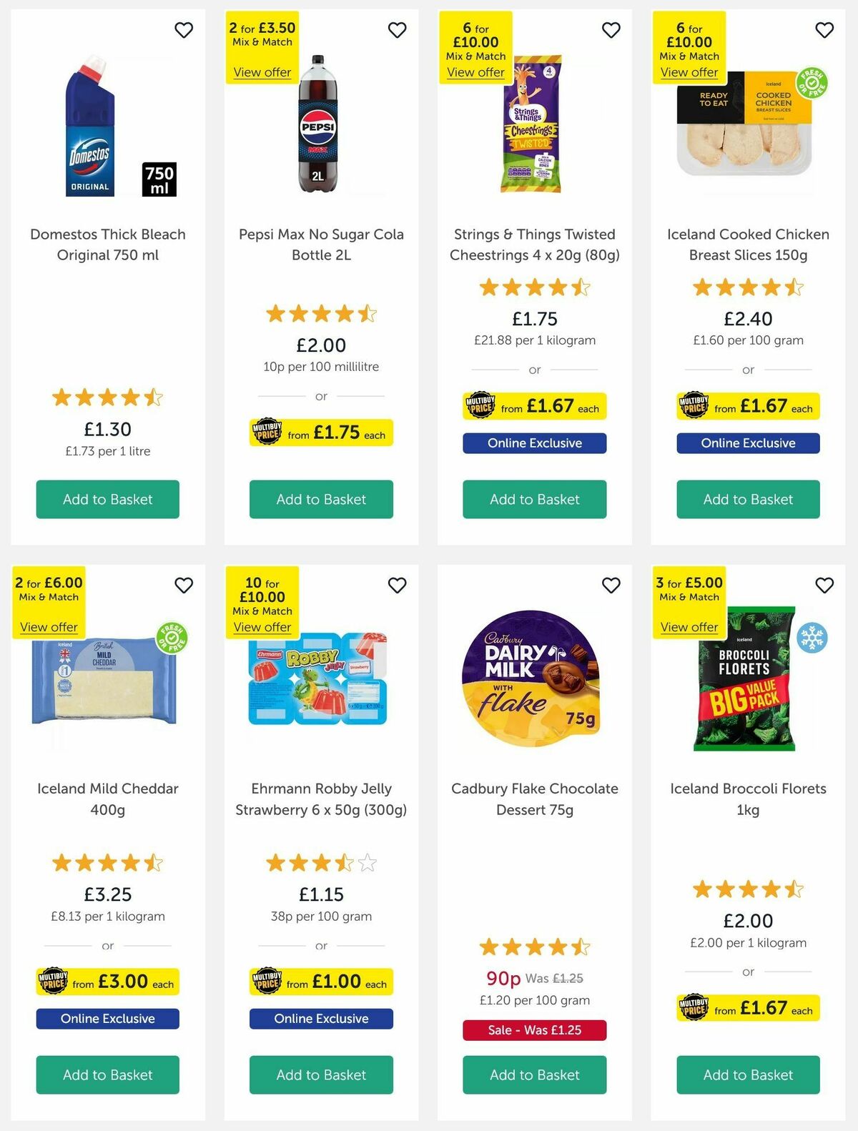Open the 10 for £10.00 Robby Jelly View offer link
858x1131 pixels.
pyautogui.click(x=262, y=626)
